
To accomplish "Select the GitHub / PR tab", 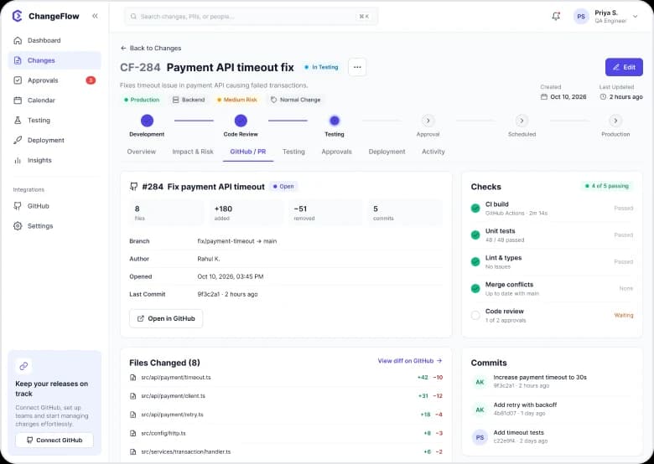I will [x=247, y=152].
